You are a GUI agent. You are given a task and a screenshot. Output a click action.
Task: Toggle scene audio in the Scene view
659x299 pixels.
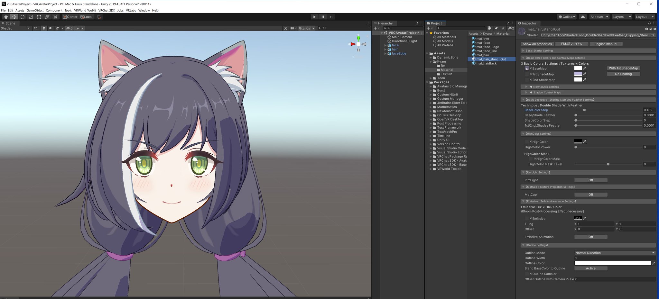click(50, 28)
